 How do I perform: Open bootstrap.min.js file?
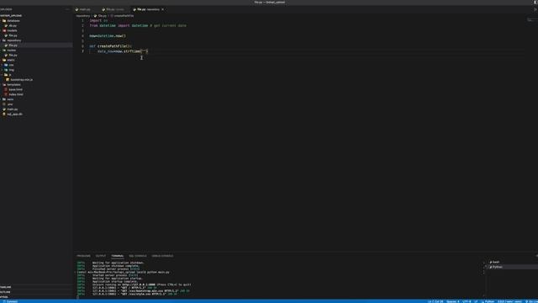pyautogui.click(x=21, y=80)
